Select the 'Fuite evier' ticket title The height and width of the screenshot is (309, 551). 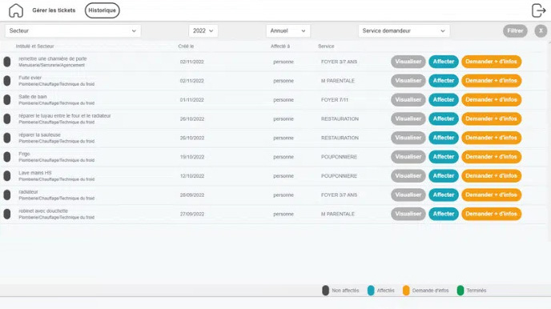pos(30,78)
